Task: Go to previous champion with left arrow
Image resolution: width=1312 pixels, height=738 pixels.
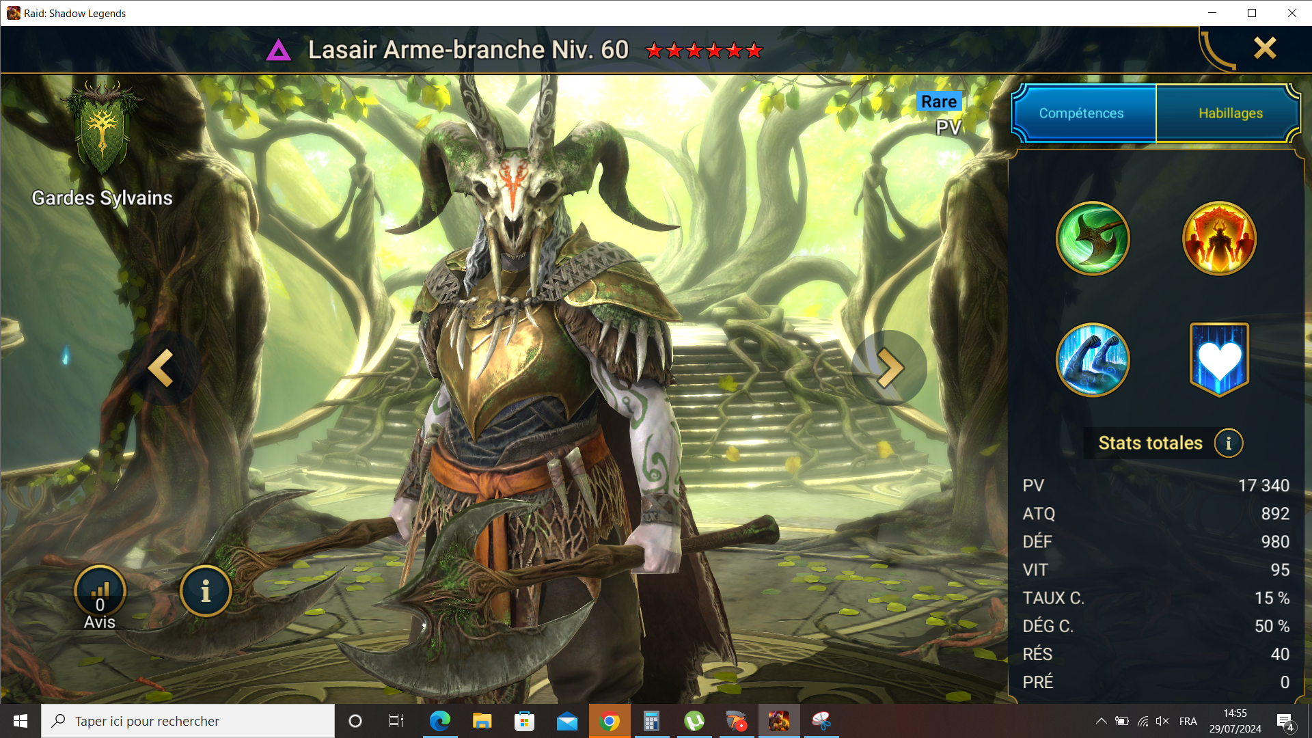Action: (x=162, y=368)
